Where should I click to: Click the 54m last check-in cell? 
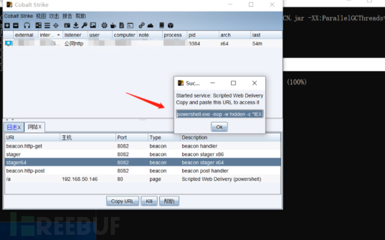coord(257,44)
